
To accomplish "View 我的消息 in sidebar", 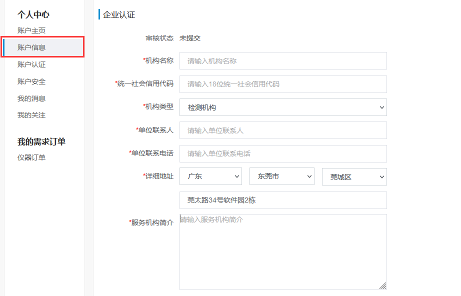I will point(31,98).
